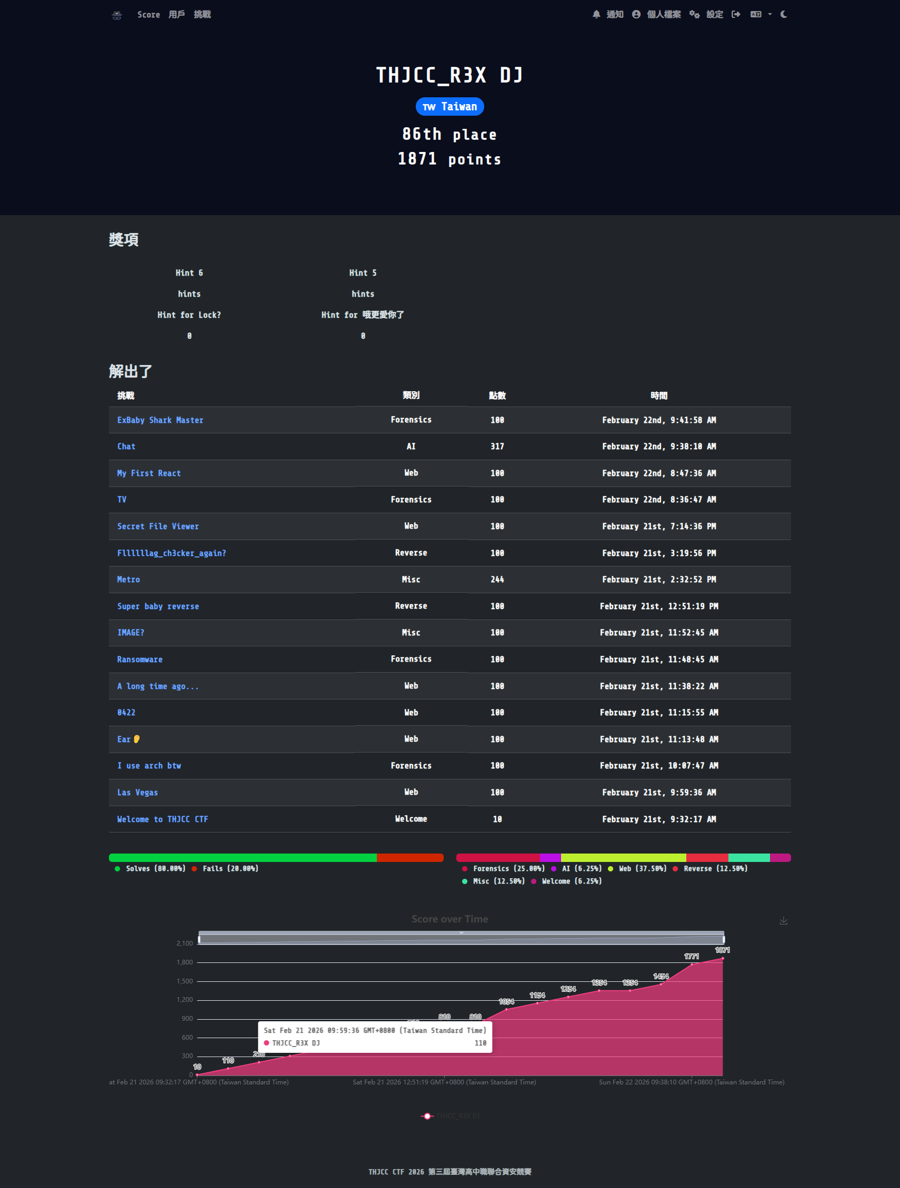Click the chart zoom slider right handle
This screenshot has width=900, height=1188.
(x=724, y=939)
